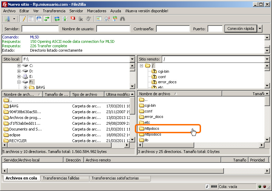Click the question-mark folder icon for cgi-bin
The width and height of the screenshot is (272, 191).
[154, 71]
